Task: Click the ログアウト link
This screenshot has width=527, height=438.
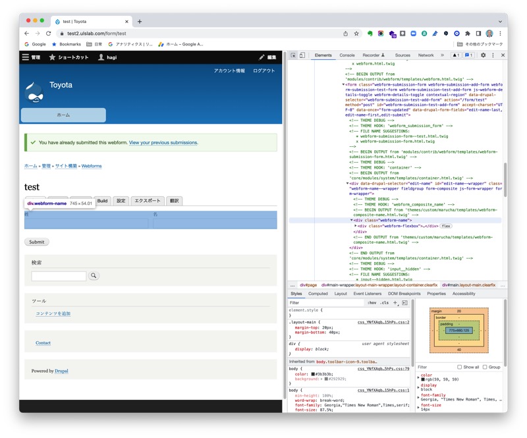Action: [x=264, y=70]
